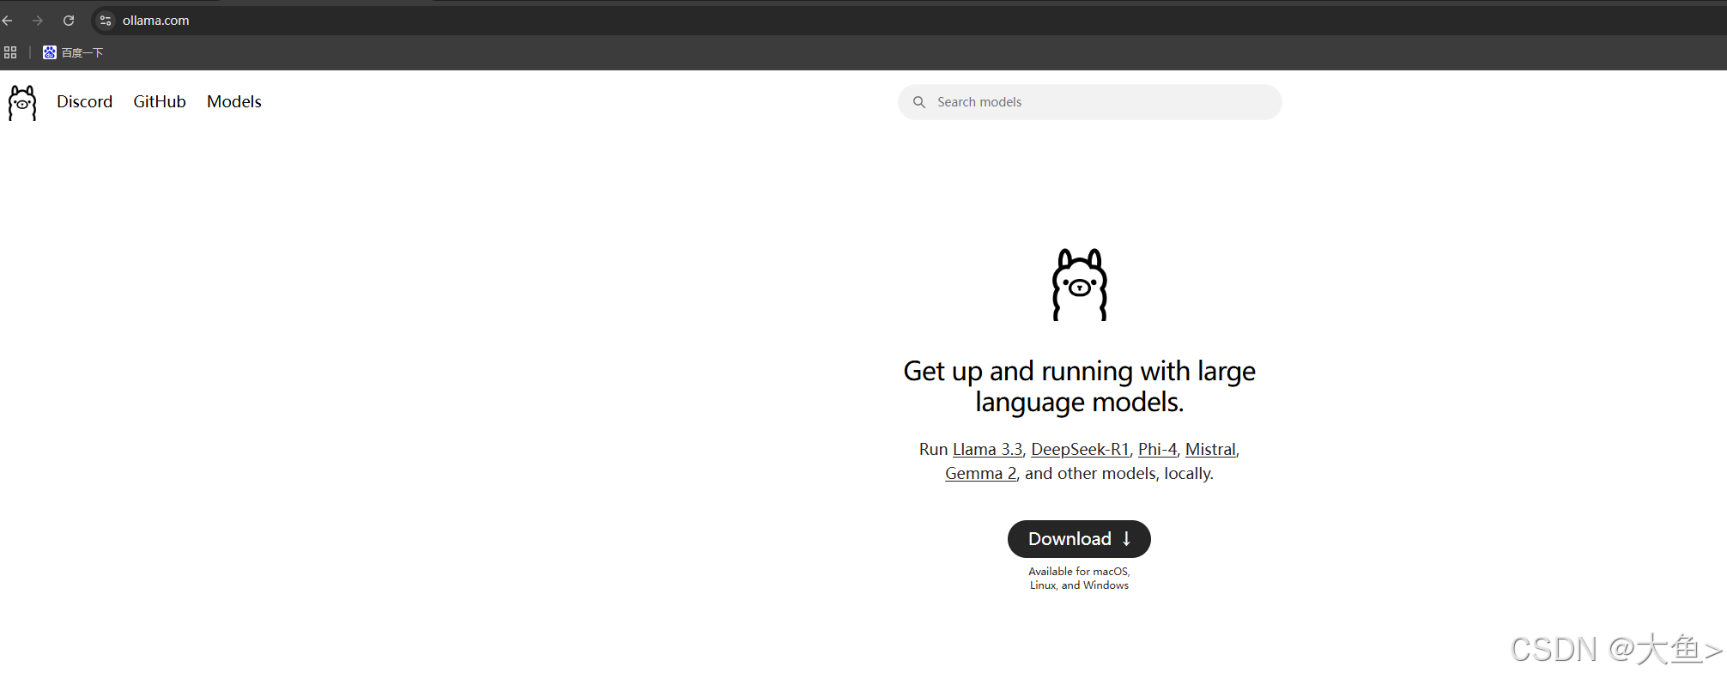1727x679 pixels.
Task: Open the Mistral model link
Action: point(1210,449)
